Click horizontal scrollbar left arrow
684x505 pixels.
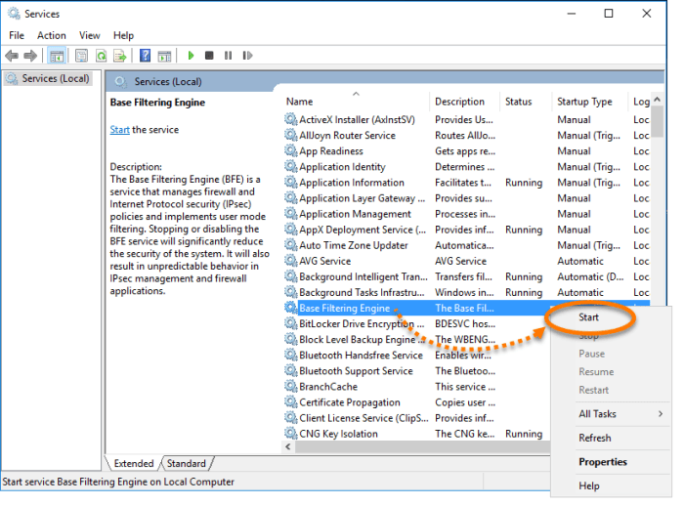[288, 446]
